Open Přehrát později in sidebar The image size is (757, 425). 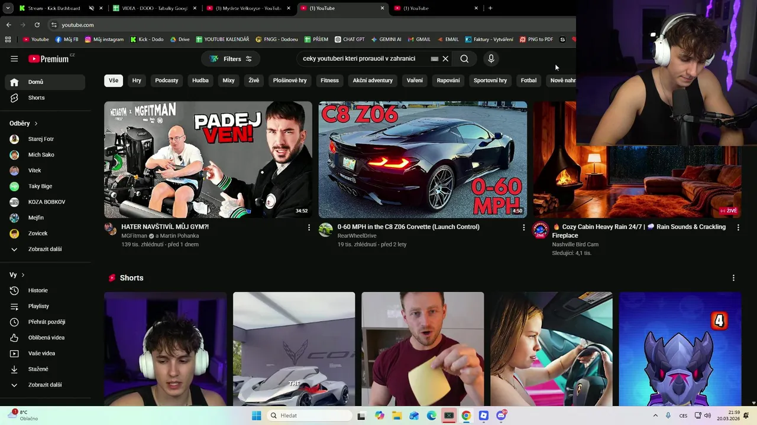[45, 322]
